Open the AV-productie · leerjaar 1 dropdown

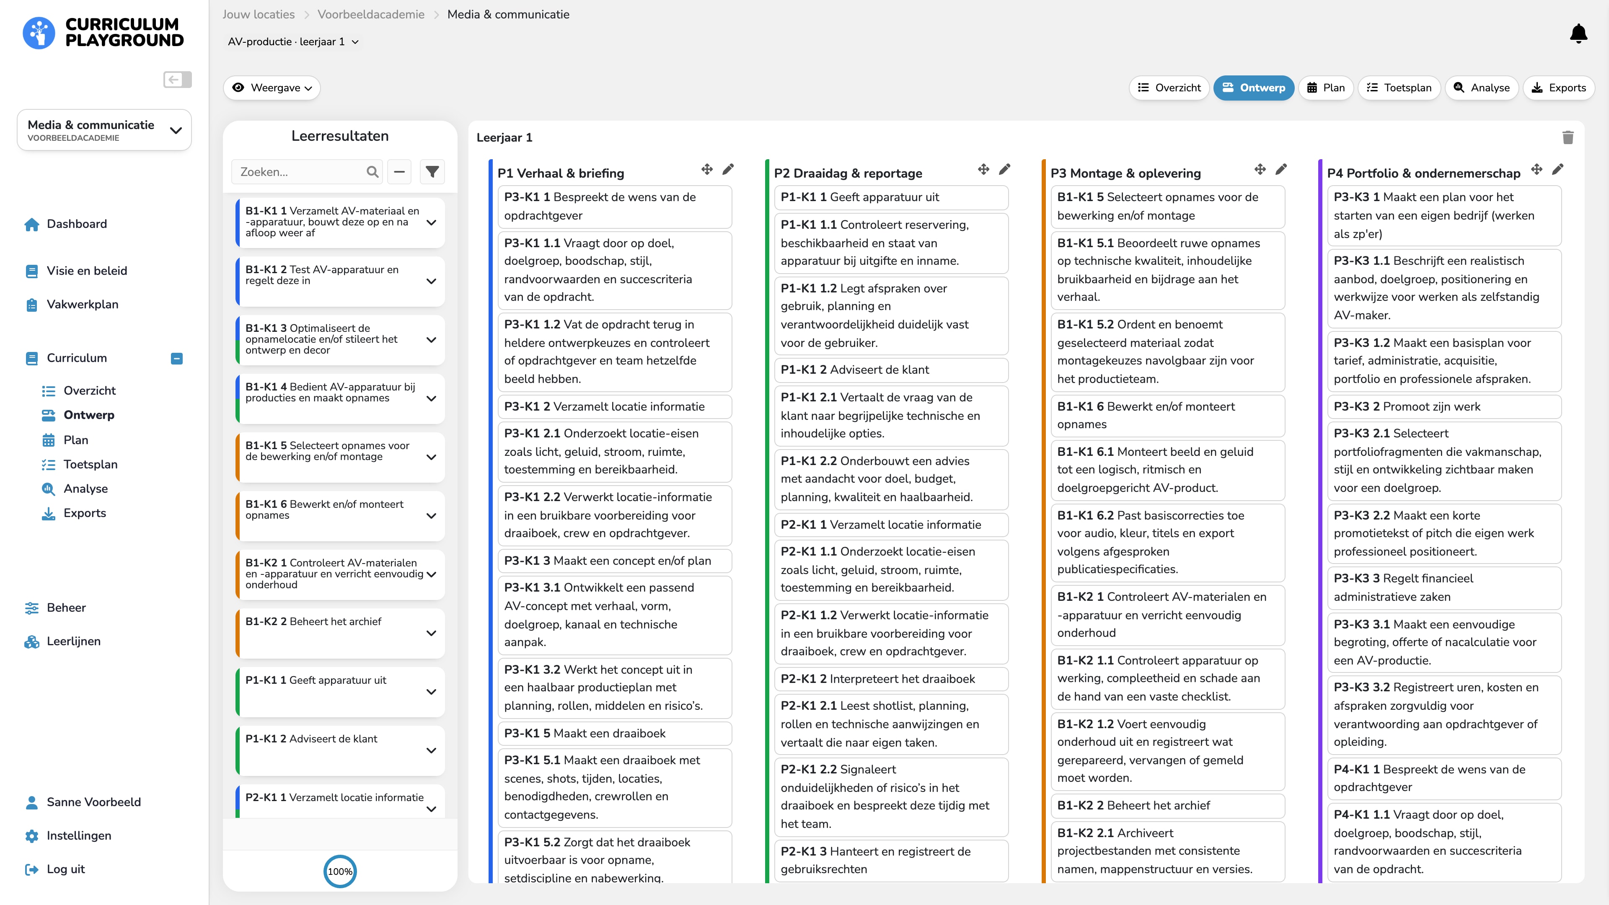point(293,42)
